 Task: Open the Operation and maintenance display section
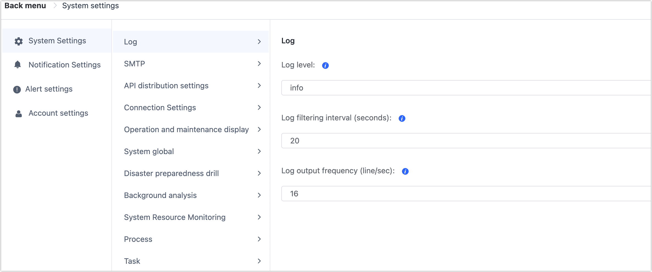(x=186, y=129)
